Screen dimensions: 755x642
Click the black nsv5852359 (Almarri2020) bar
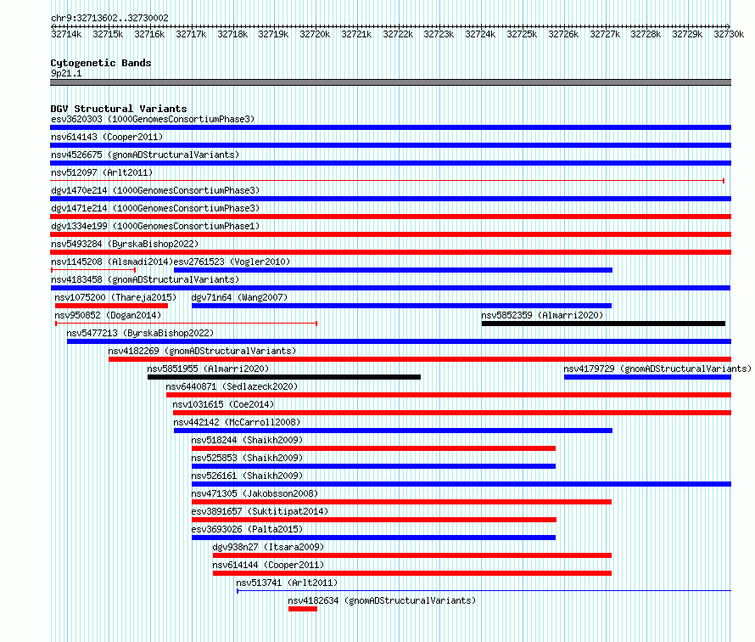pos(603,324)
